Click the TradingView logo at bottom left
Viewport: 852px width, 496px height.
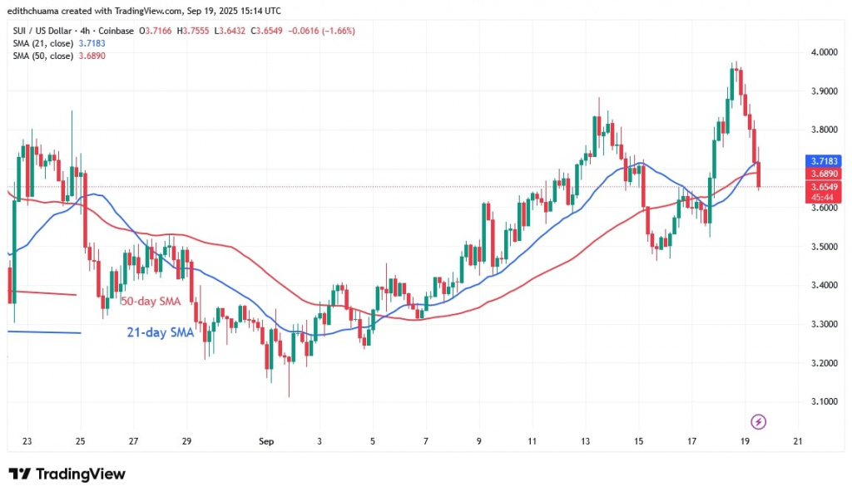click(x=67, y=474)
